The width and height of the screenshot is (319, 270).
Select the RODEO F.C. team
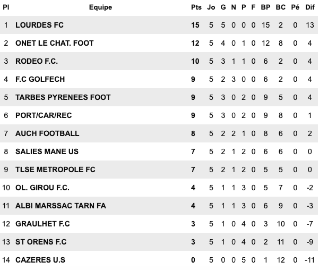tap(37, 61)
